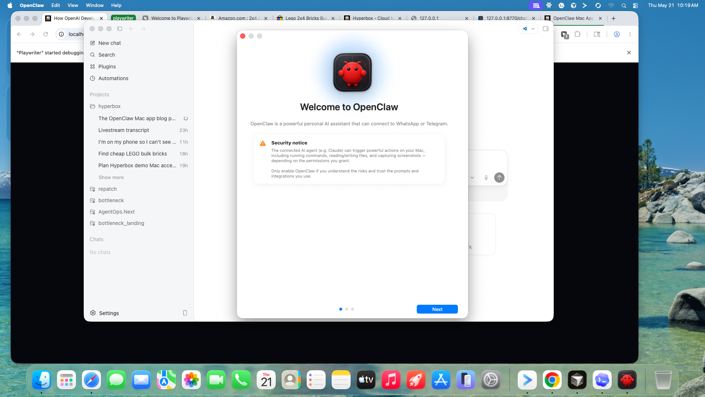The image size is (705, 397).
Task: Open Spotlight search in menu bar
Action: click(x=623, y=6)
